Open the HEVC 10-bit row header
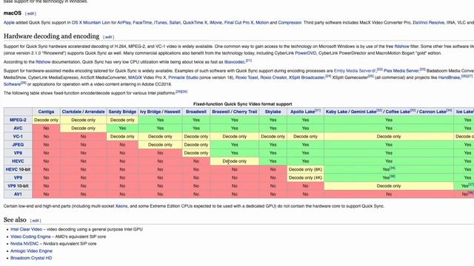This screenshot has width=474, height=266. point(18,169)
